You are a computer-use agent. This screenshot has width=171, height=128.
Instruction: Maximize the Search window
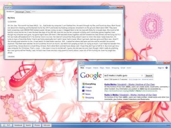coord(161,63)
